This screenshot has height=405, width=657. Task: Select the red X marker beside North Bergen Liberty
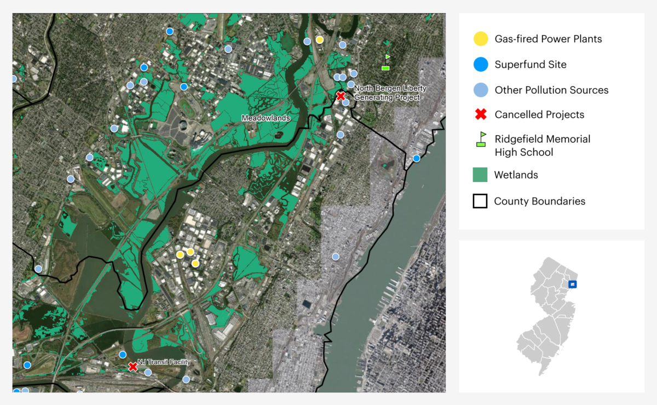pos(341,96)
